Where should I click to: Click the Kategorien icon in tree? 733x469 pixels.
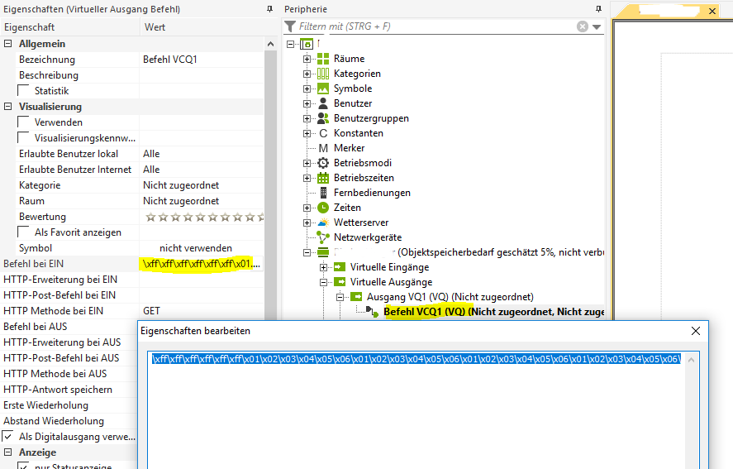(x=323, y=74)
